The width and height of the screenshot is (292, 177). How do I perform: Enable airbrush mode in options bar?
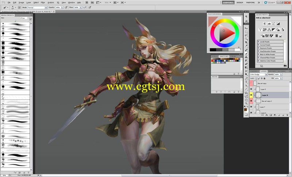(x=85, y=7)
